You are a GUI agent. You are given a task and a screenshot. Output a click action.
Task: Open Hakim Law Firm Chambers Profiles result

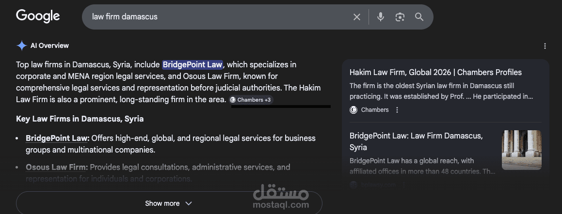(435, 72)
